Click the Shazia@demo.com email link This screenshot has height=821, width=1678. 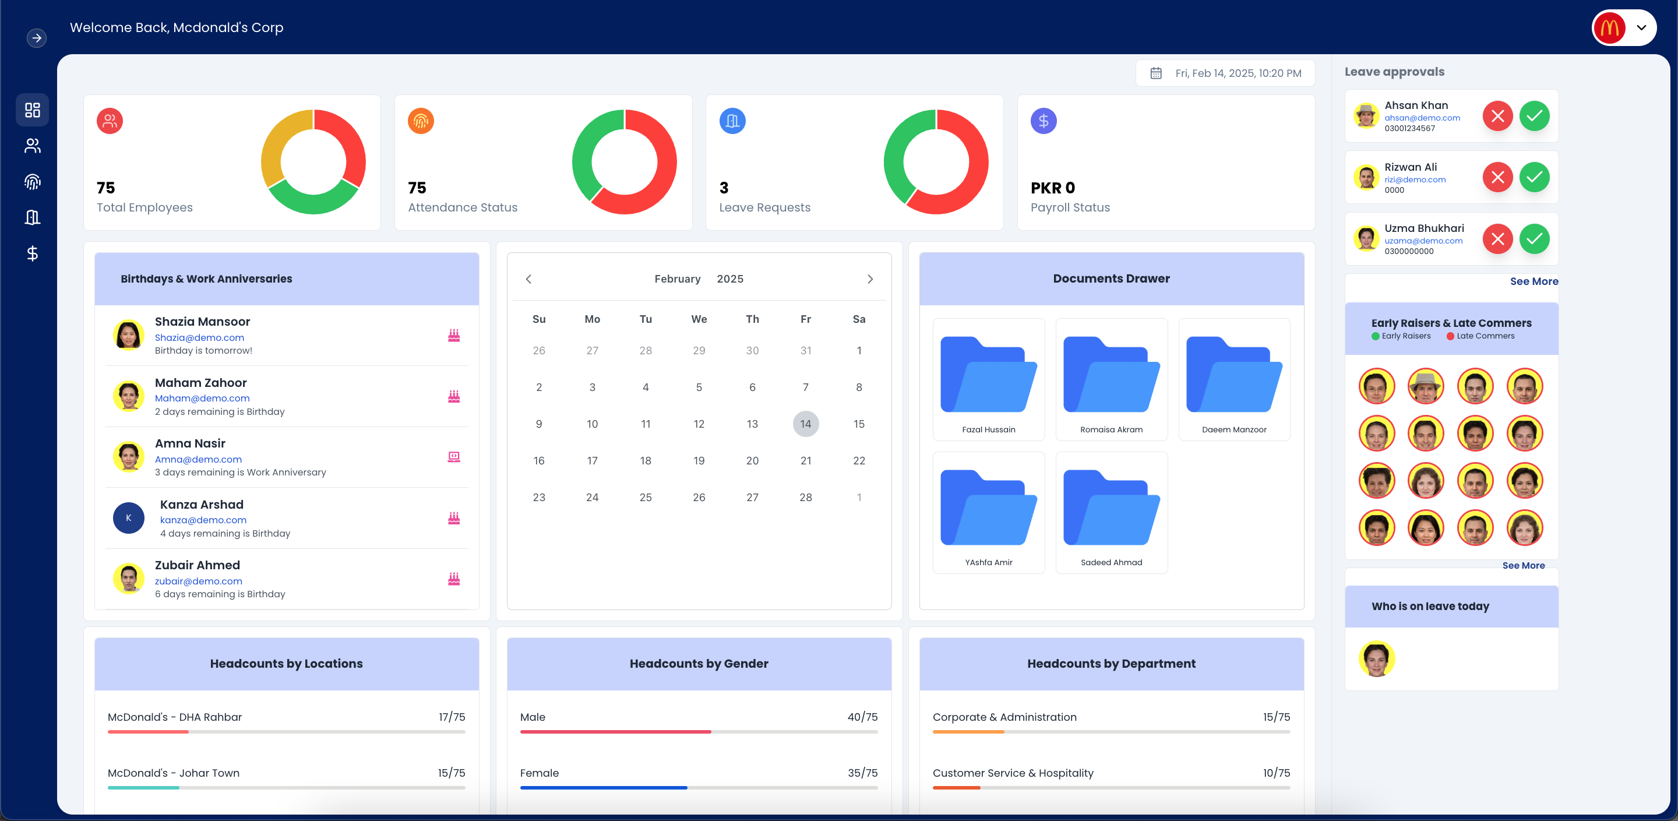(x=199, y=337)
